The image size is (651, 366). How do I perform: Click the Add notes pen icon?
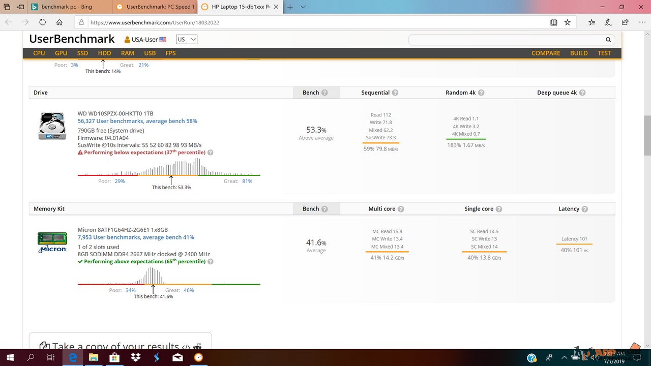tap(608, 22)
